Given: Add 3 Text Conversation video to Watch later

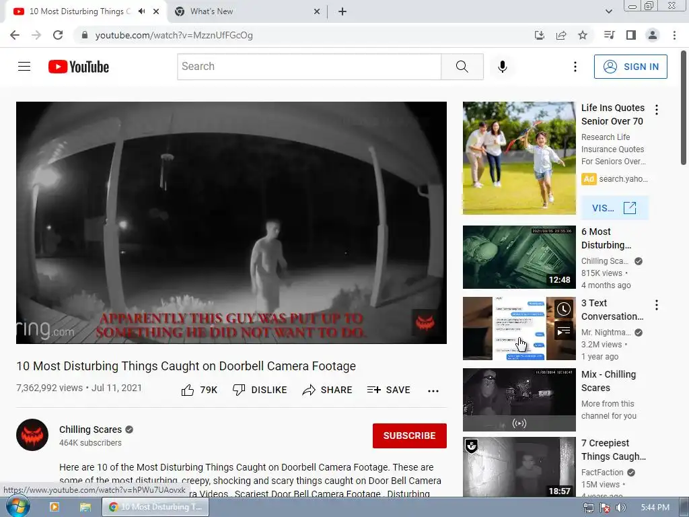Looking at the screenshot, I should 564,309.
